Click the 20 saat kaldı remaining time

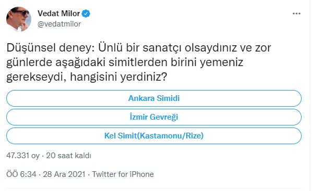point(69,156)
